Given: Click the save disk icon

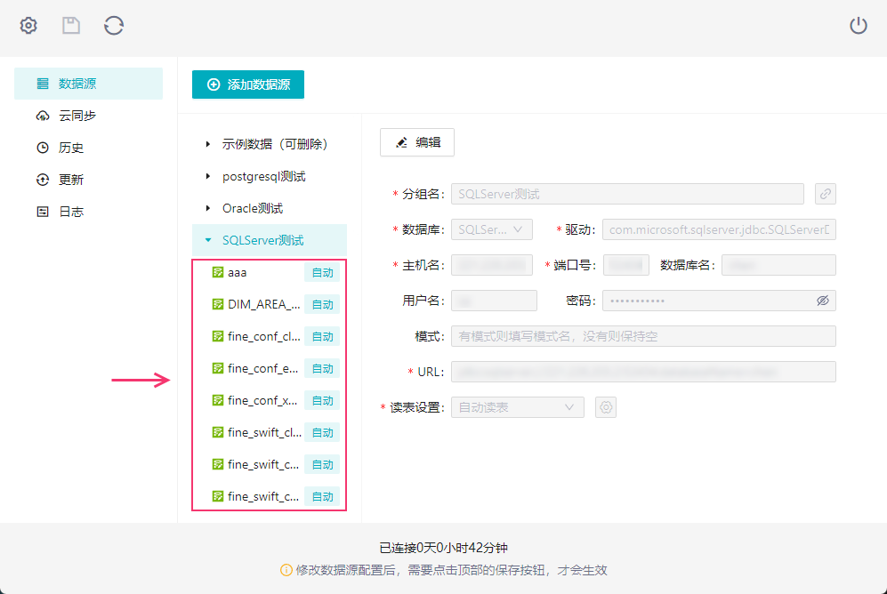Looking at the screenshot, I should pos(70,26).
